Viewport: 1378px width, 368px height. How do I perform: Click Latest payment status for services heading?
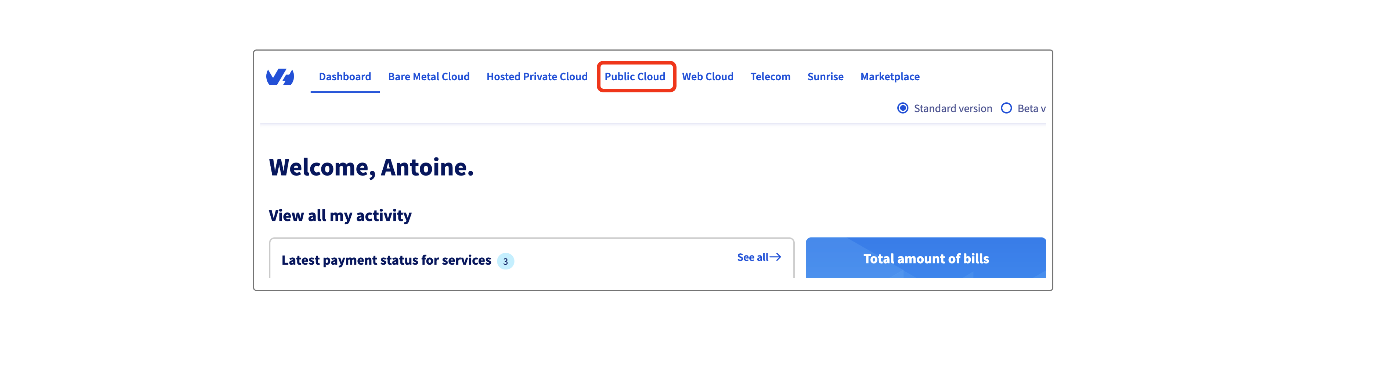click(386, 260)
